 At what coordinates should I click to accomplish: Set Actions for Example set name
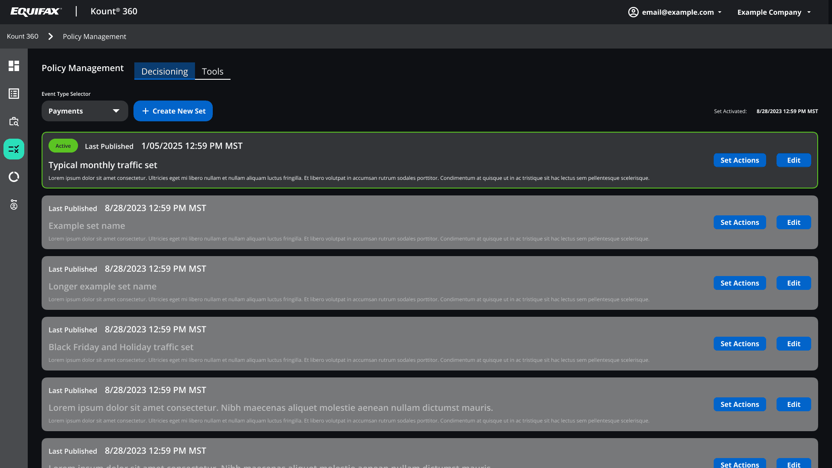(x=740, y=222)
